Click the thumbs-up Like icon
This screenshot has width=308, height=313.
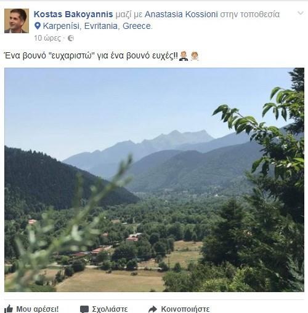pyautogui.click(x=9, y=309)
